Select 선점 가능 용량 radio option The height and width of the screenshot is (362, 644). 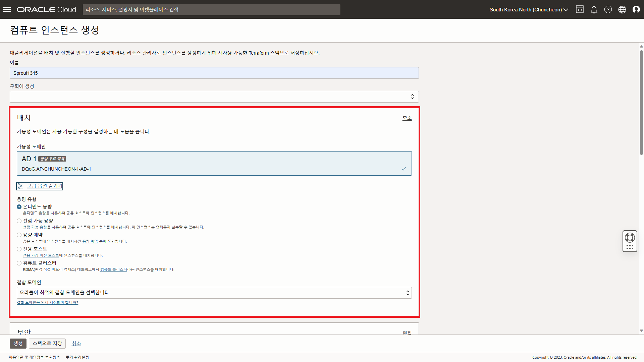(x=19, y=221)
